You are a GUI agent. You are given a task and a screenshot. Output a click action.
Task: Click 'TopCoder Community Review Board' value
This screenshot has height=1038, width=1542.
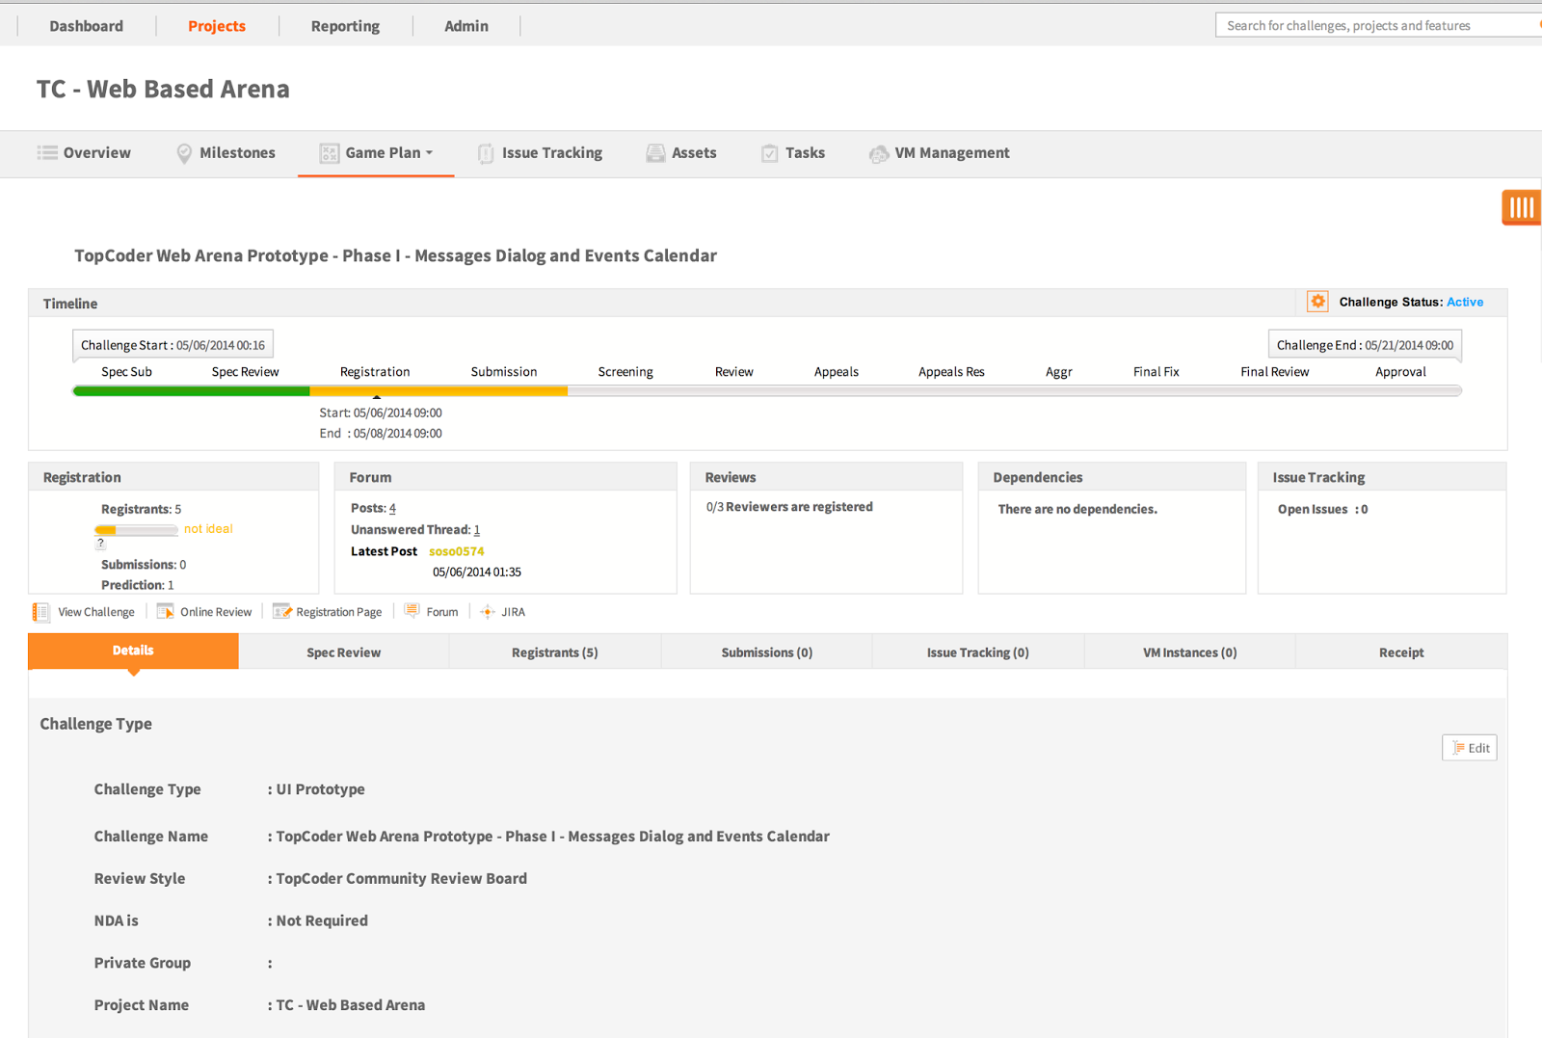[402, 879]
